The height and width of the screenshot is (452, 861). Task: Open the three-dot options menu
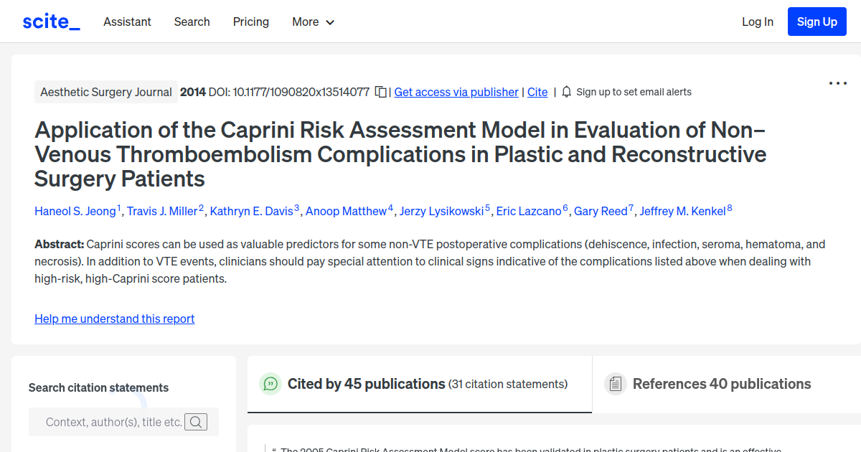point(837,83)
